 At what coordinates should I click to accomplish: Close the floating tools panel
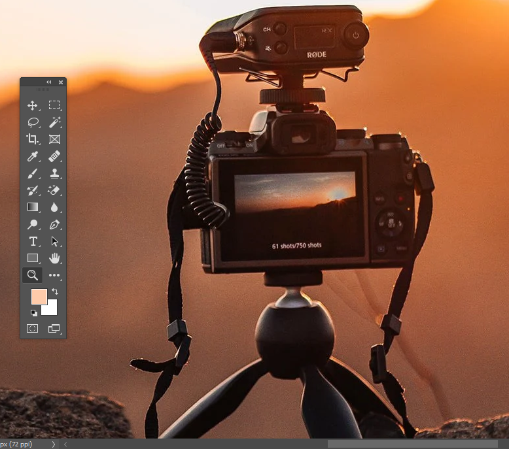pyautogui.click(x=61, y=82)
